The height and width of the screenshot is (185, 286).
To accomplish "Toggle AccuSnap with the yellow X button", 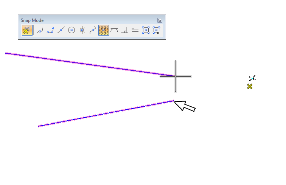I will pyautogui.click(x=27, y=30).
